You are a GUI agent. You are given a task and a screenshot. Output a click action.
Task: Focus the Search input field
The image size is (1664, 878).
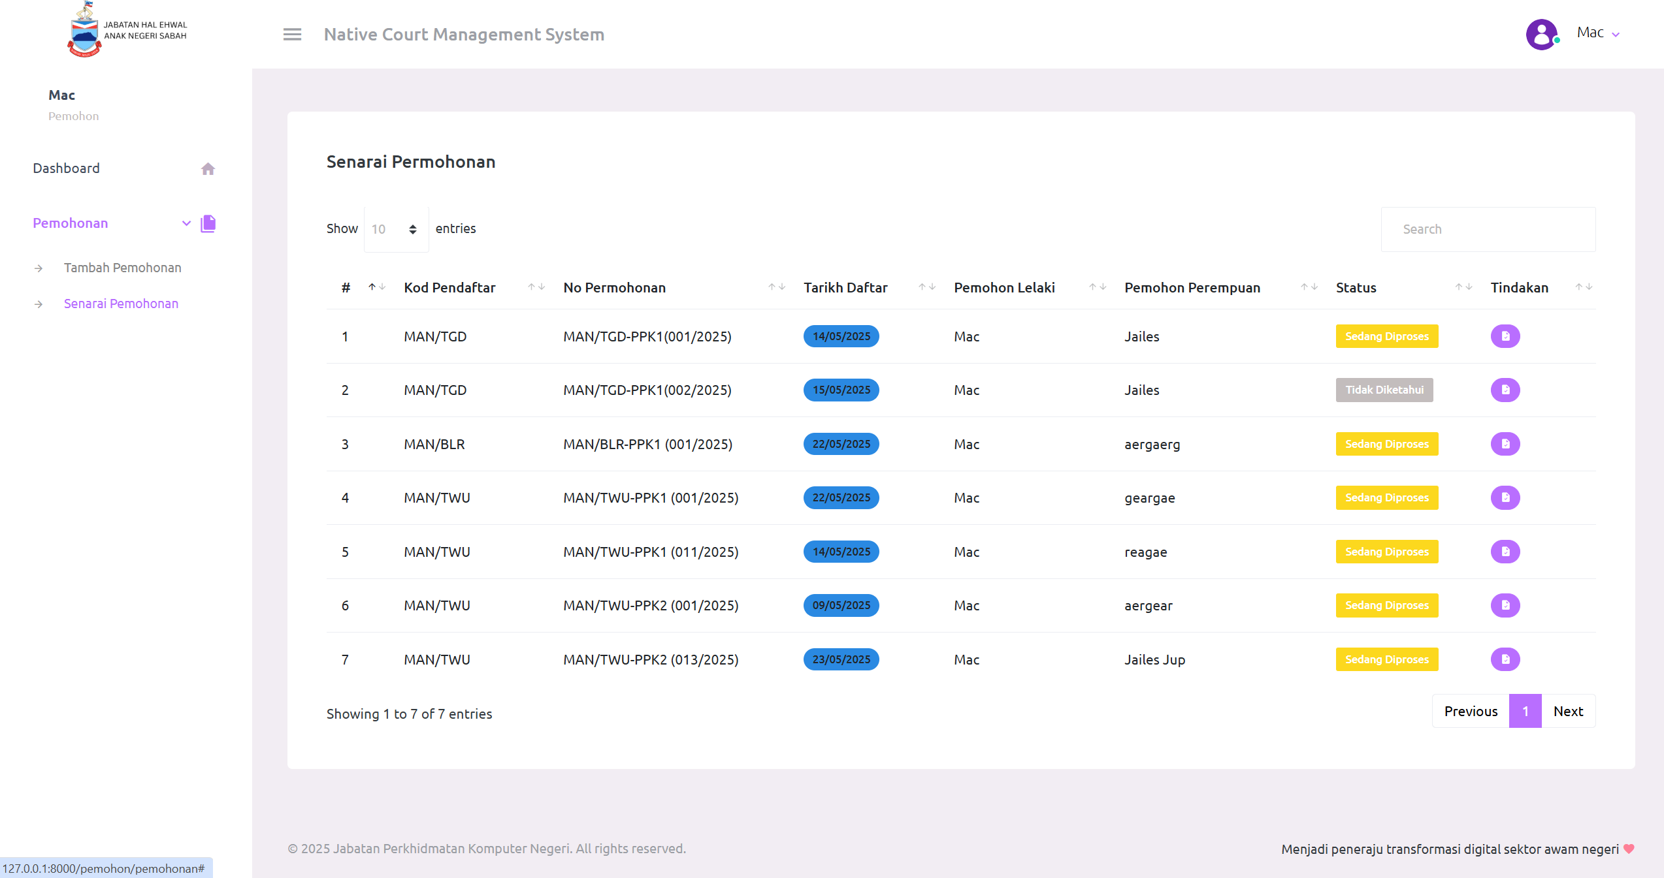coord(1488,229)
